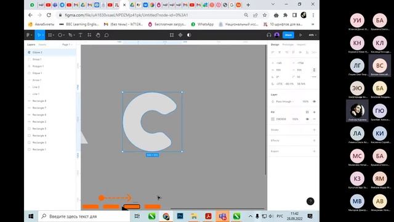394x222 pixels.
Task: Open Photoshop from the taskbar
Action: point(180,216)
